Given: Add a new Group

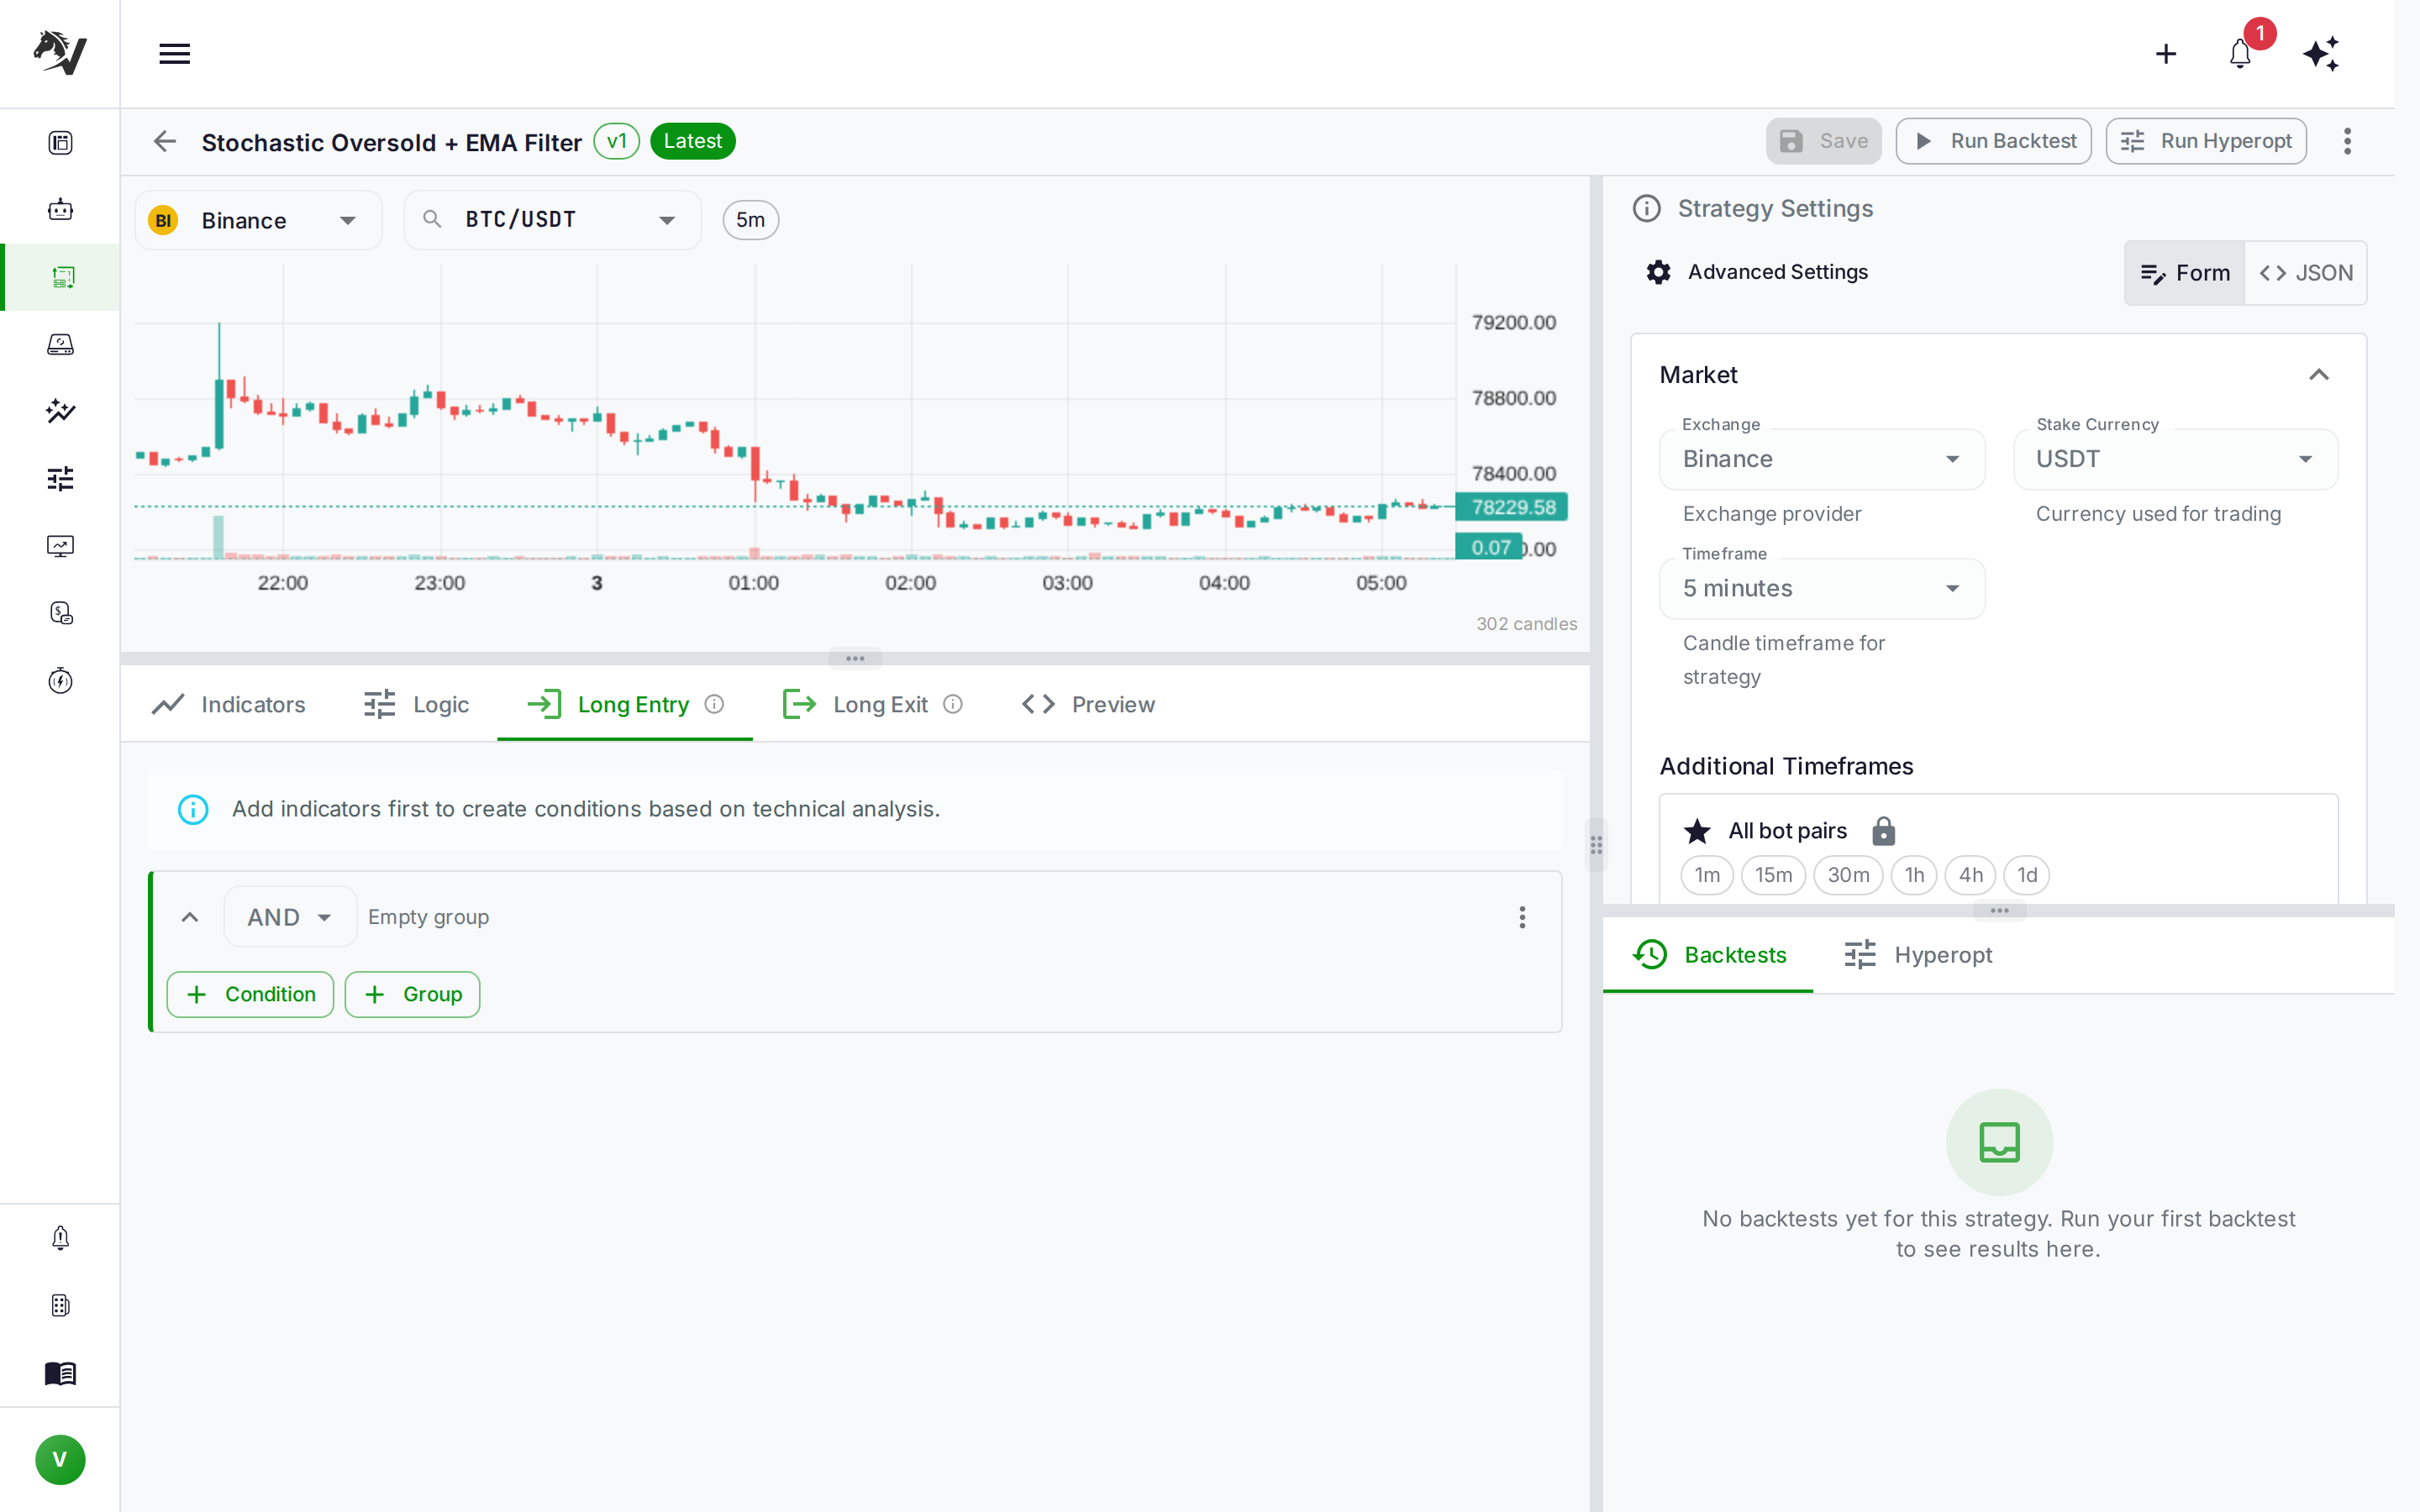Looking at the screenshot, I should (x=412, y=994).
